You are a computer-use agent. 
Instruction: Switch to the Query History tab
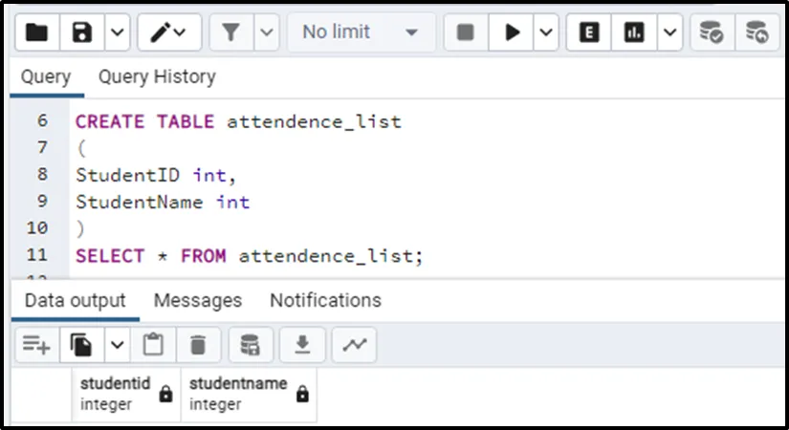[157, 76]
